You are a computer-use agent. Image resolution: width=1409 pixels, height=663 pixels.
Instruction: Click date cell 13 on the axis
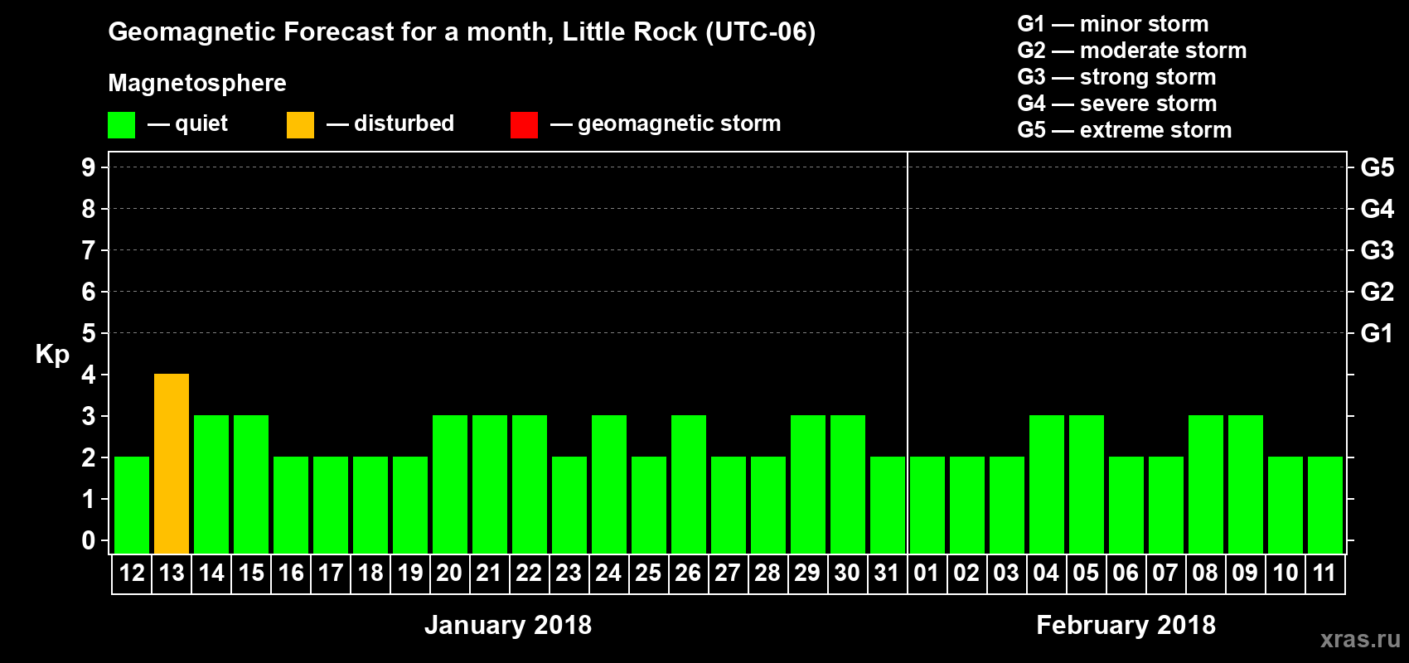coord(172,573)
